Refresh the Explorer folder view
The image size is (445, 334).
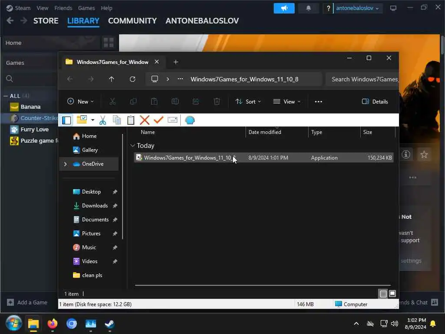click(133, 79)
